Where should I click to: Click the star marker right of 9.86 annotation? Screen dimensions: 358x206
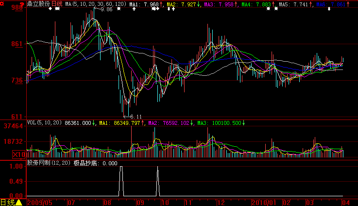(119, 9)
